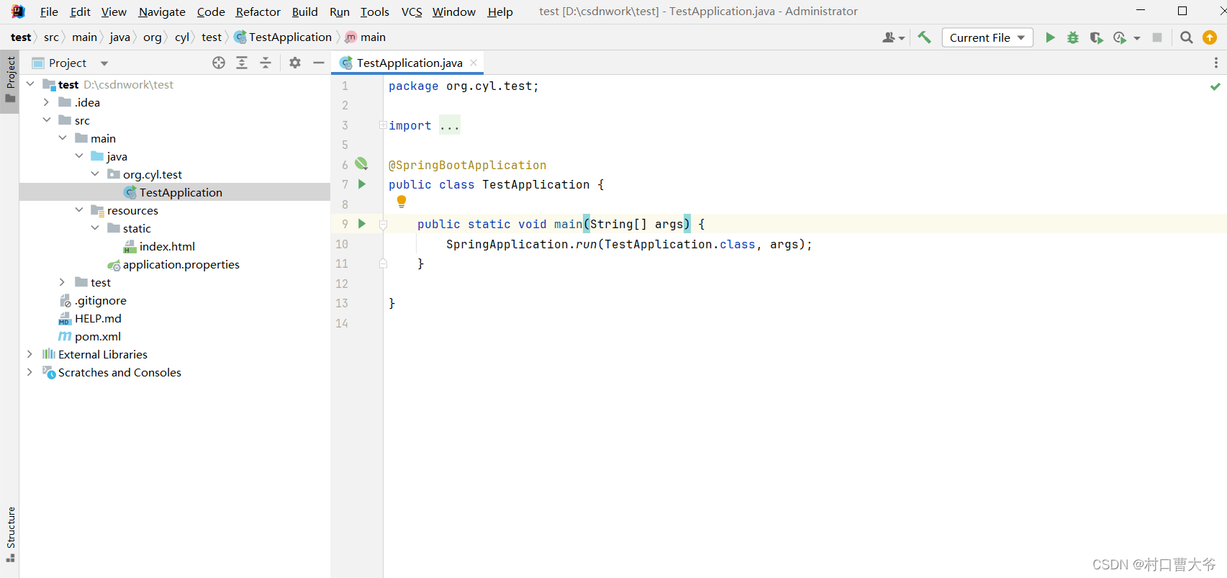The width and height of the screenshot is (1227, 578).
Task: Select pom.xml in project tree
Action: click(97, 336)
